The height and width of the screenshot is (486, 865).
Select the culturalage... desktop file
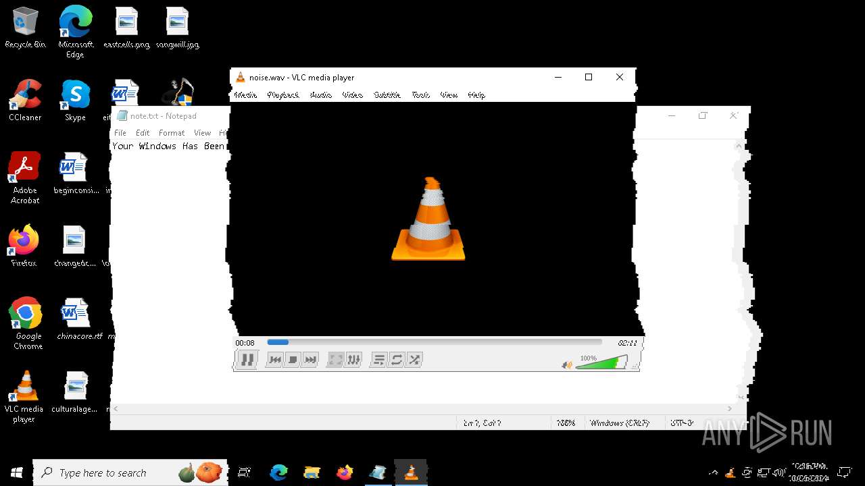[75, 392]
